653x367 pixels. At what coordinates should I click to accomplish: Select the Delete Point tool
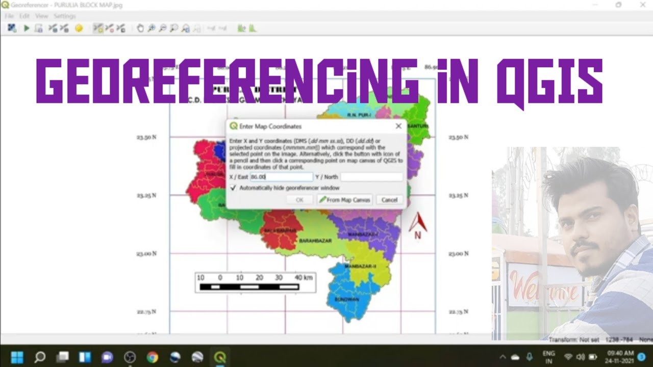tap(109, 28)
